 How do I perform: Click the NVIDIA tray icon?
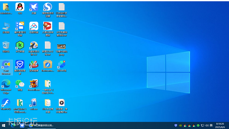point(180,125)
